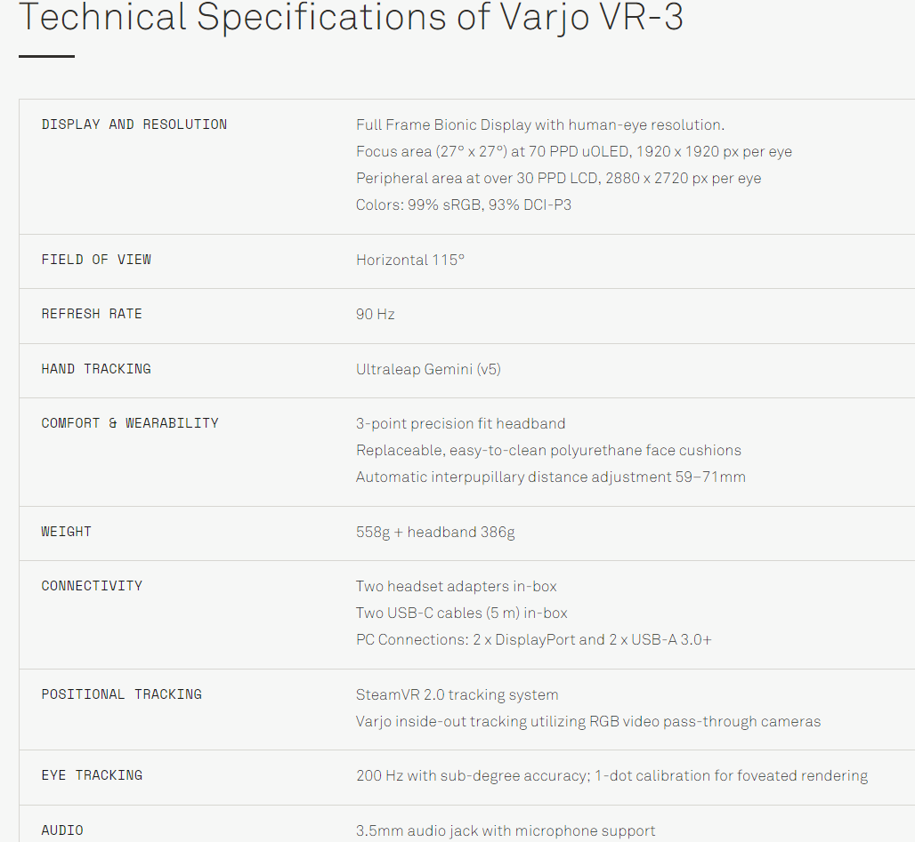Image resolution: width=915 pixels, height=842 pixels.
Task: Click the Technical Specifications of Varjo VR-3 heading
Action: coord(351,18)
